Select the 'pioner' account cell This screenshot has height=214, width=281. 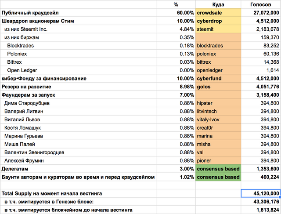(218, 161)
